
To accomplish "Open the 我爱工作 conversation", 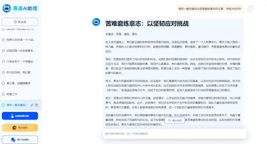I will tap(20, 94).
